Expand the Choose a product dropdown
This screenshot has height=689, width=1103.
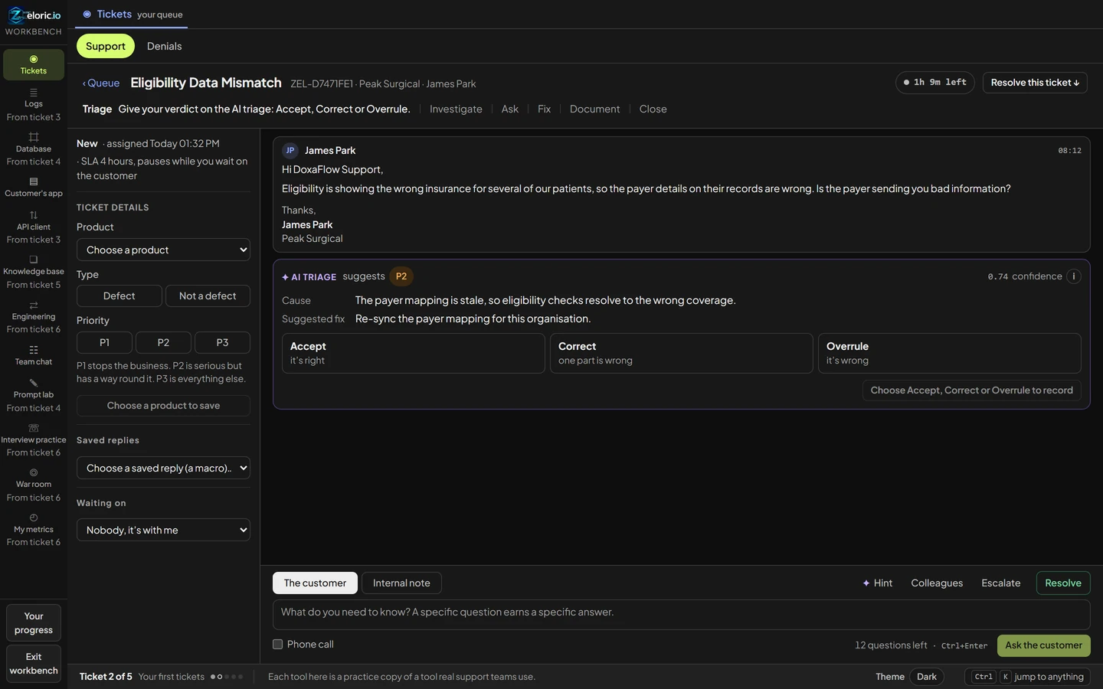click(163, 250)
